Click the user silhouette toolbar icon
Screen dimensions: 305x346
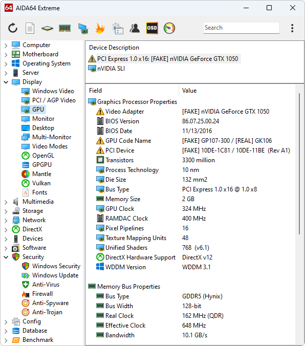[x=135, y=28]
